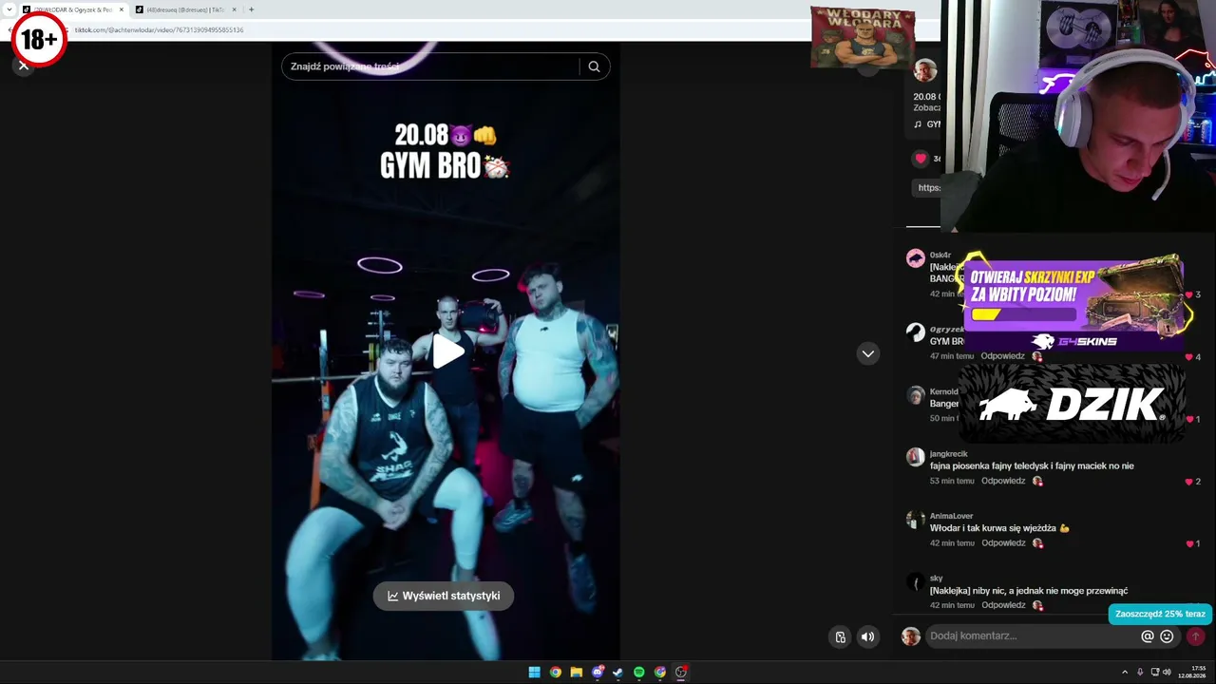Show hidden system tray icons
The image size is (1216, 684).
(1127, 673)
